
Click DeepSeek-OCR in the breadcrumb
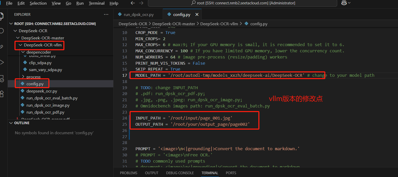(x=133, y=24)
